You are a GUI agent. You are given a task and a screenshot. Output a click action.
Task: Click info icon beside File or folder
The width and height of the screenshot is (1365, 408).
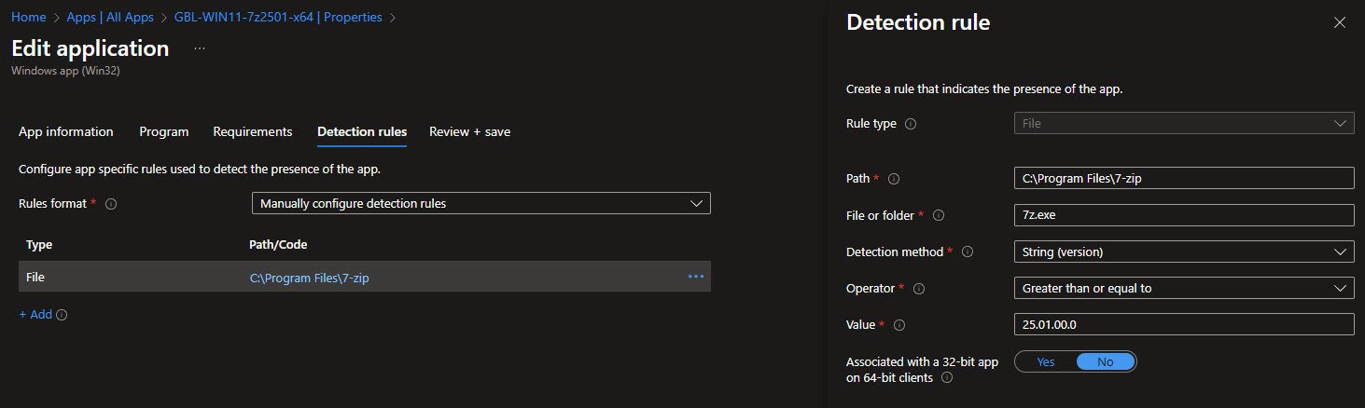(x=939, y=215)
